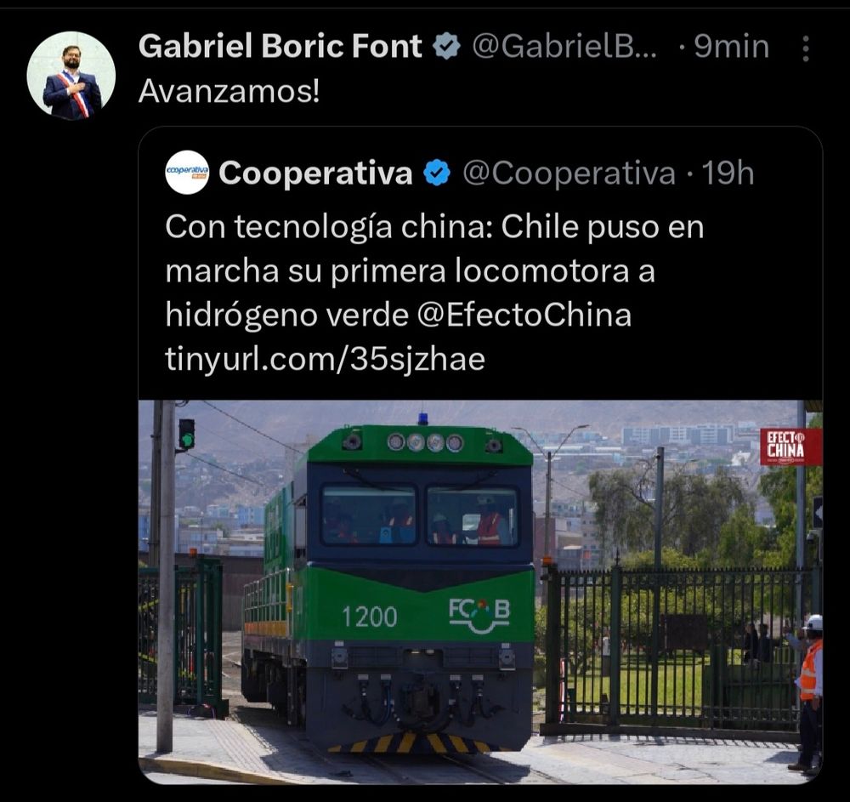
Task: Click the 1200 number on the train
Action: click(369, 617)
